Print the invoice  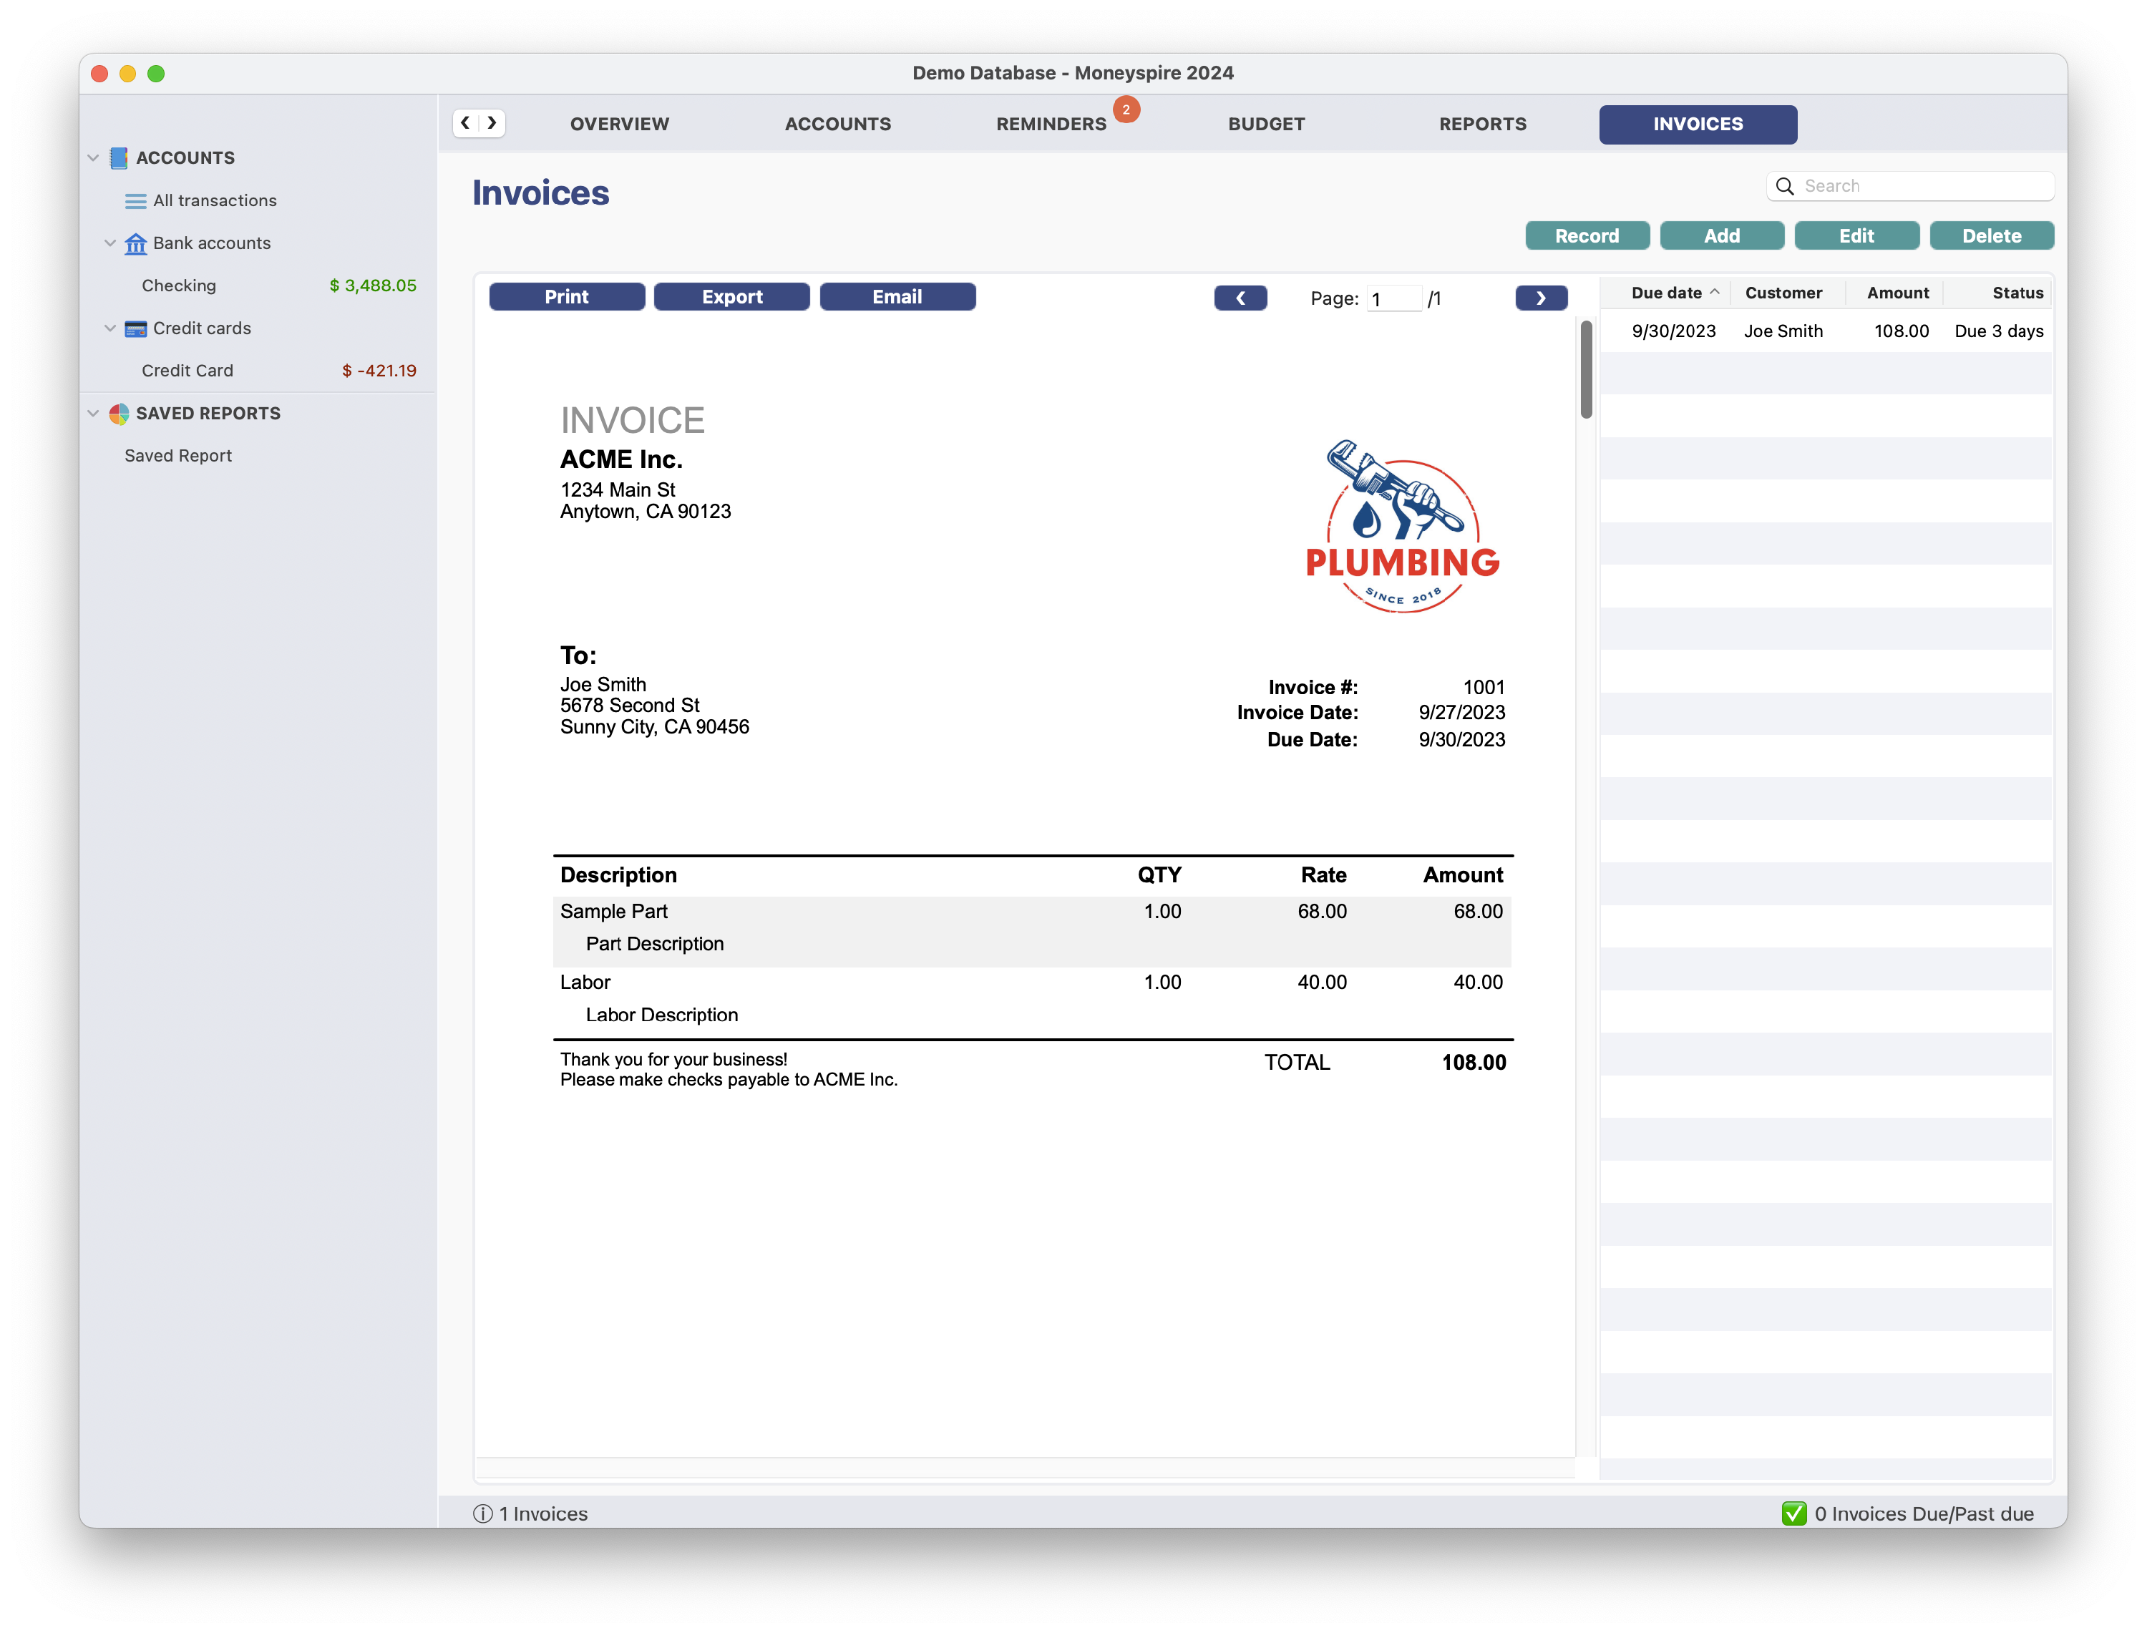567,296
